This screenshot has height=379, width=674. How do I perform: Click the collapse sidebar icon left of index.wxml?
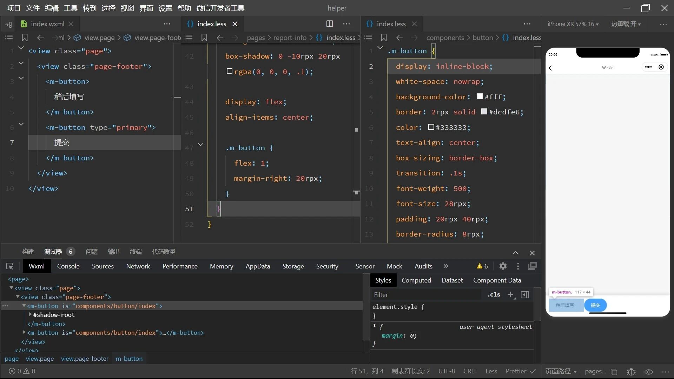pos(8,24)
